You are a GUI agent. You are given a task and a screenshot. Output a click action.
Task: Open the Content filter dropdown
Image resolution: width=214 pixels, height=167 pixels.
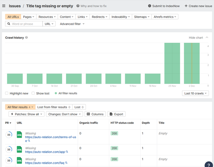(x=67, y=17)
